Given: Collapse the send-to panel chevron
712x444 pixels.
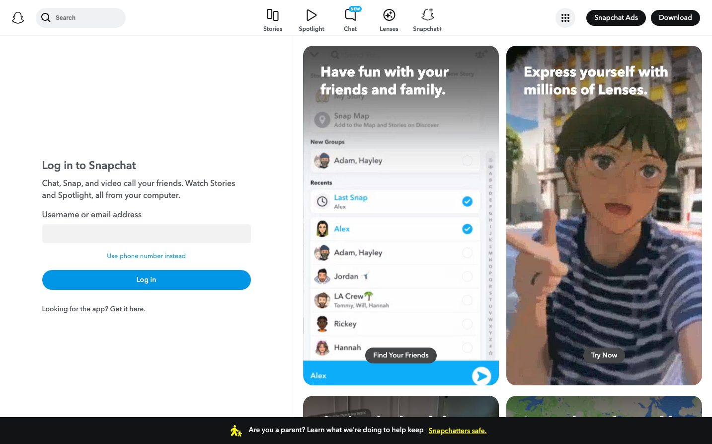Looking at the screenshot, I should tap(314, 54).
